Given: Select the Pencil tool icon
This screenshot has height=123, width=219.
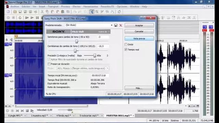Looking at the screenshot, I should point(102,12).
